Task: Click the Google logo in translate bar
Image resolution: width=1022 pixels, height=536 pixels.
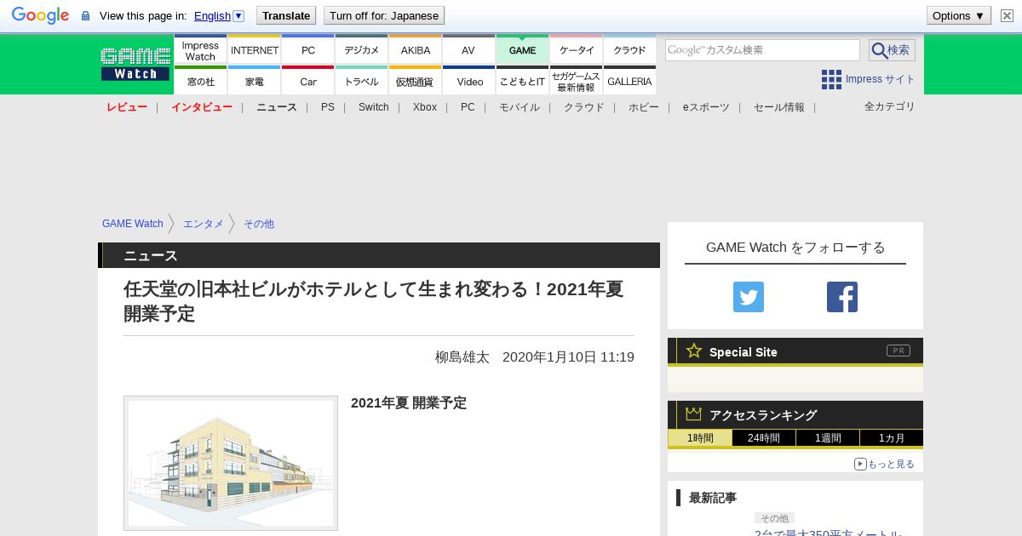Action: [x=40, y=15]
